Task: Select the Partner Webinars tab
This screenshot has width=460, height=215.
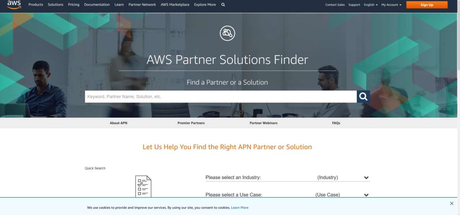Action: [263, 123]
